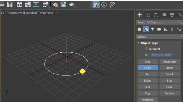Screen dimensions: 184x102
Task: Choose the Star spline button
Action: pos(170,81)
